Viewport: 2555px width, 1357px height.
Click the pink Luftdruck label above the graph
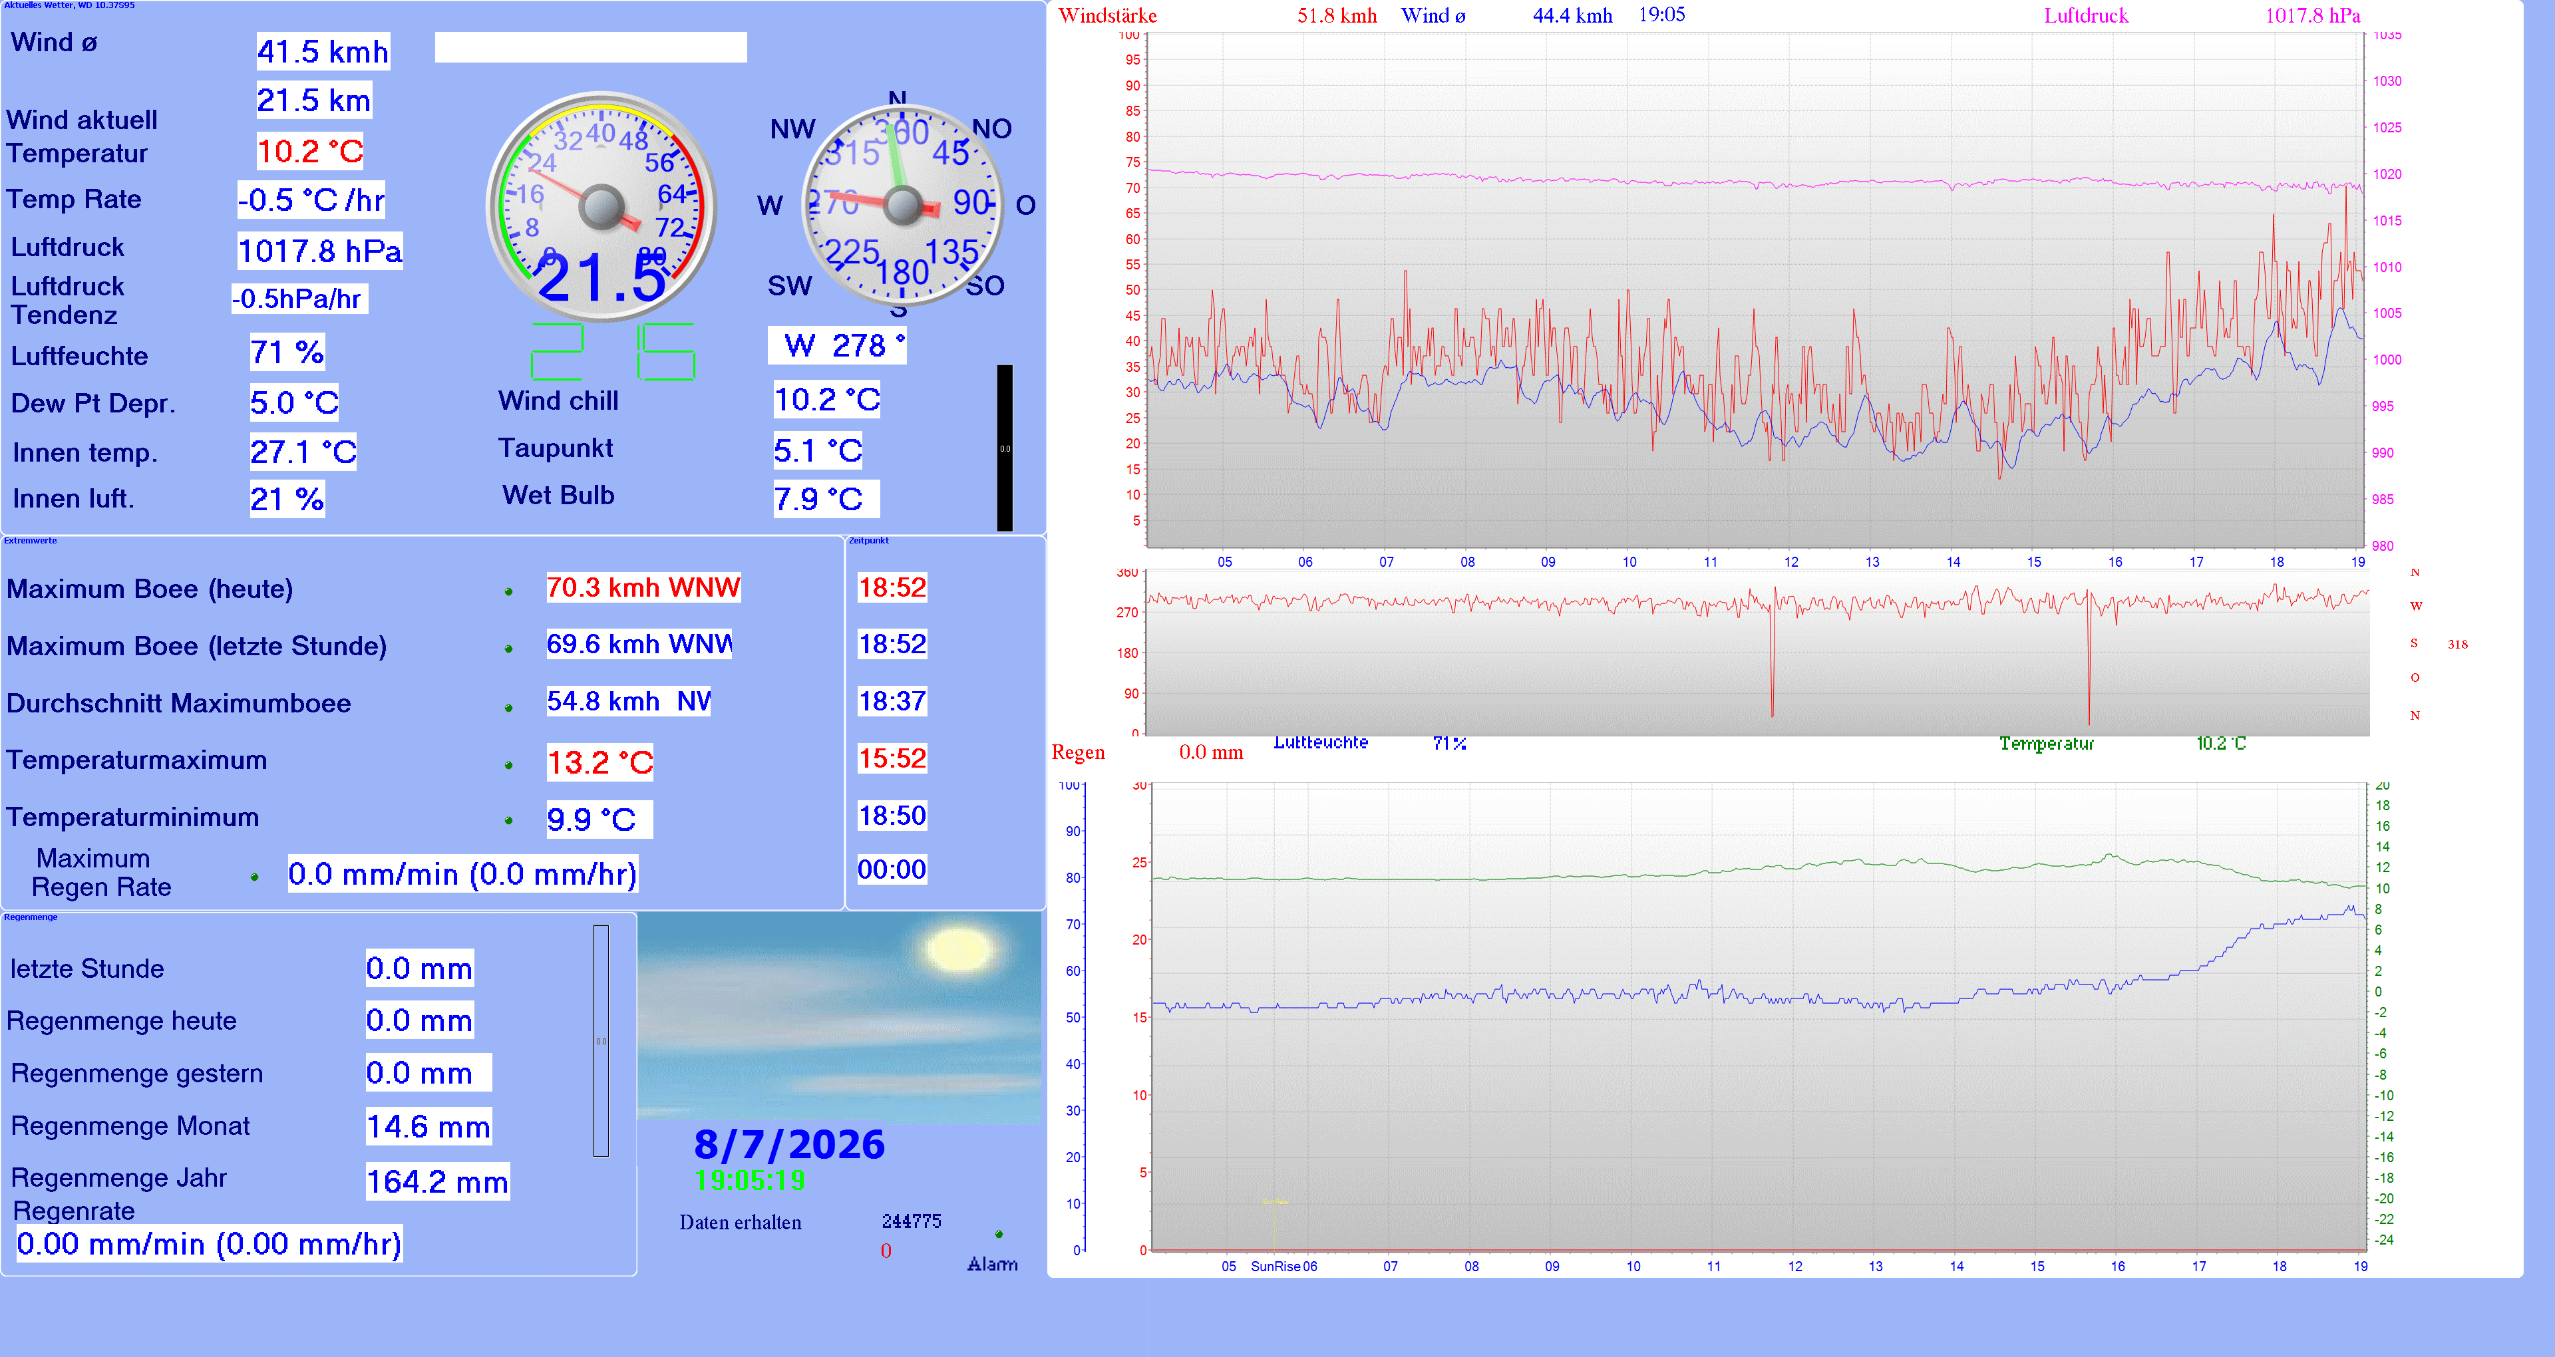click(2086, 16)
